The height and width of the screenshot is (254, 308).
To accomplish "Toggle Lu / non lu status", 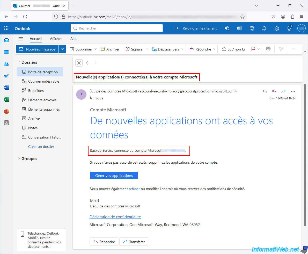I will pyautogui.click(x=233, y=49).
